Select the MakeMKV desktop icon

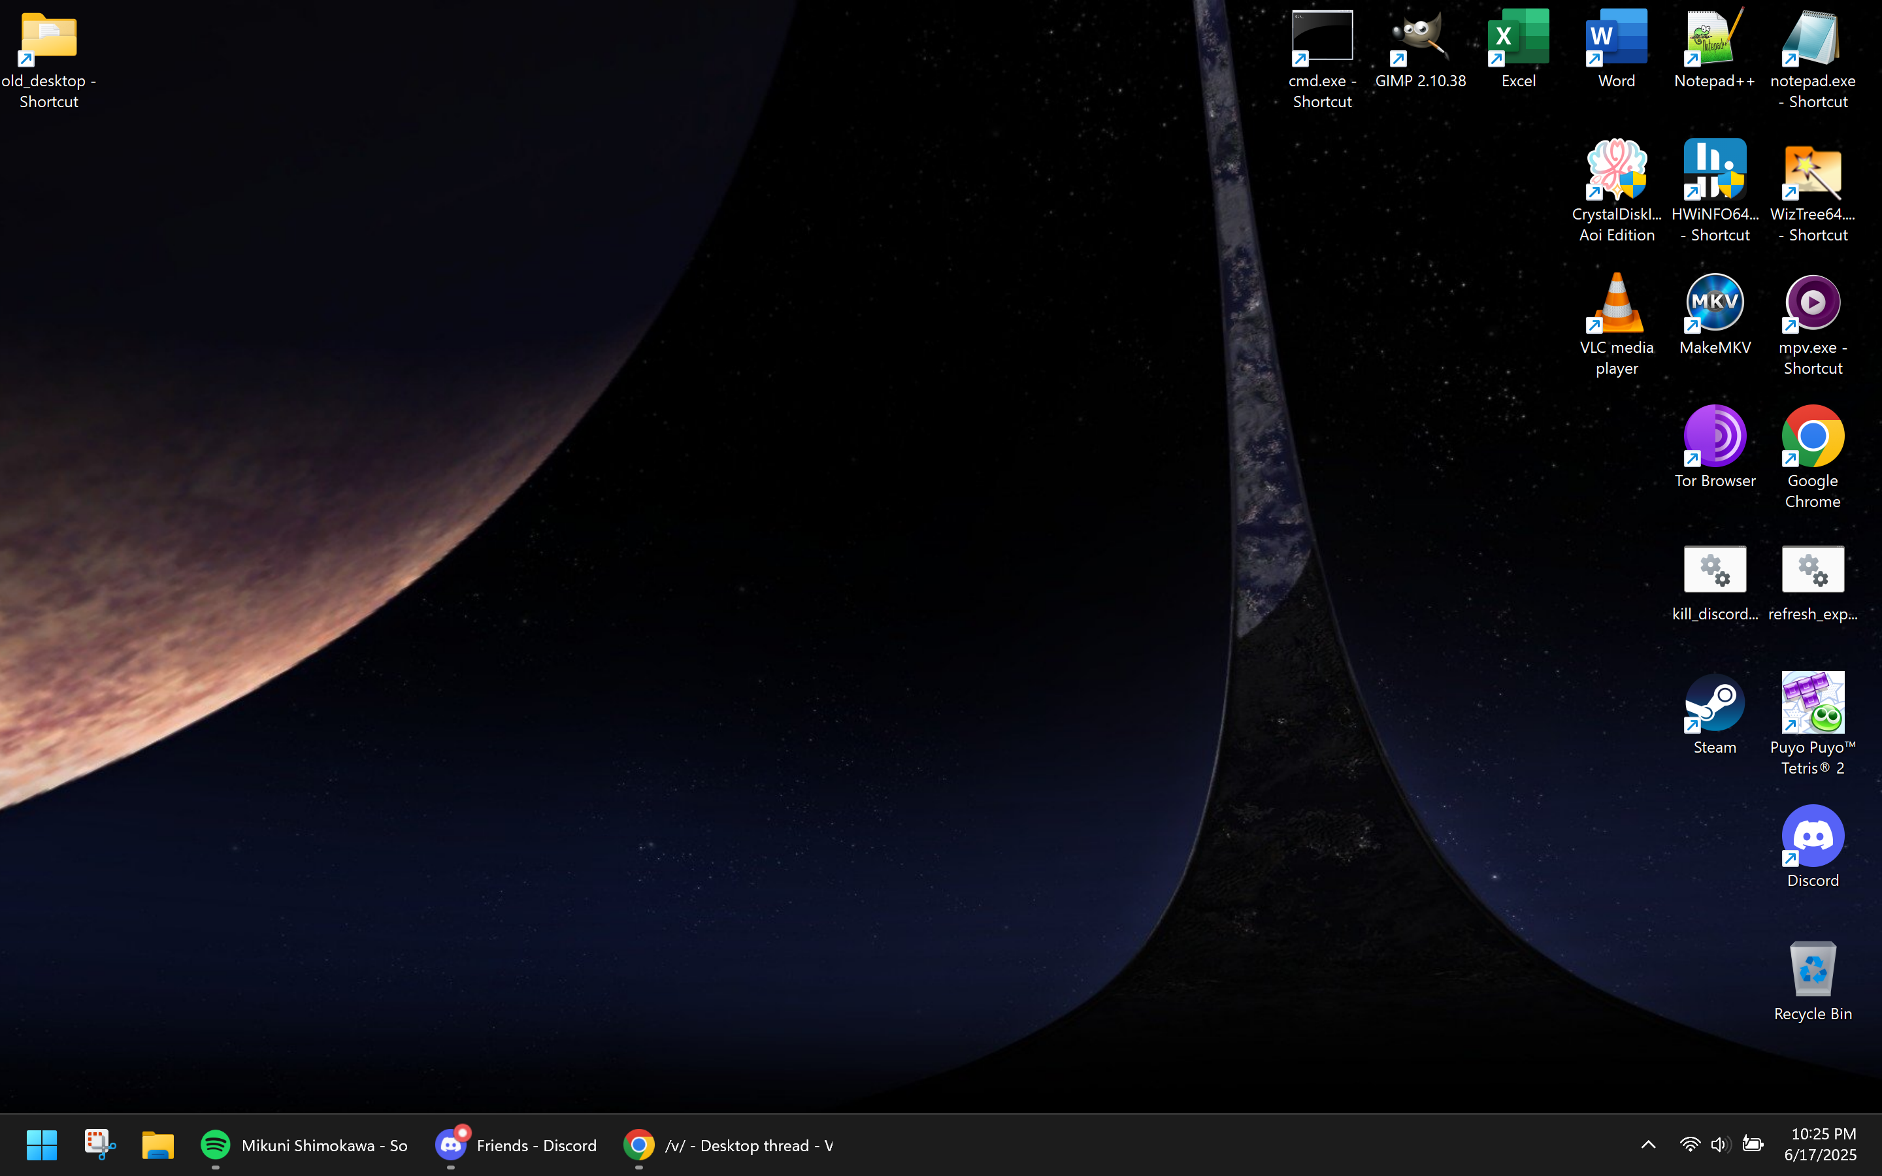coord(1714,315)
